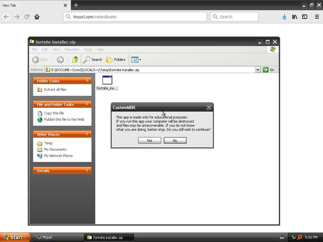This screenshot has width=323, height=242.
Task: Collapse the Other Places panel
Action: pyautogui.click(x=87, y=134)
